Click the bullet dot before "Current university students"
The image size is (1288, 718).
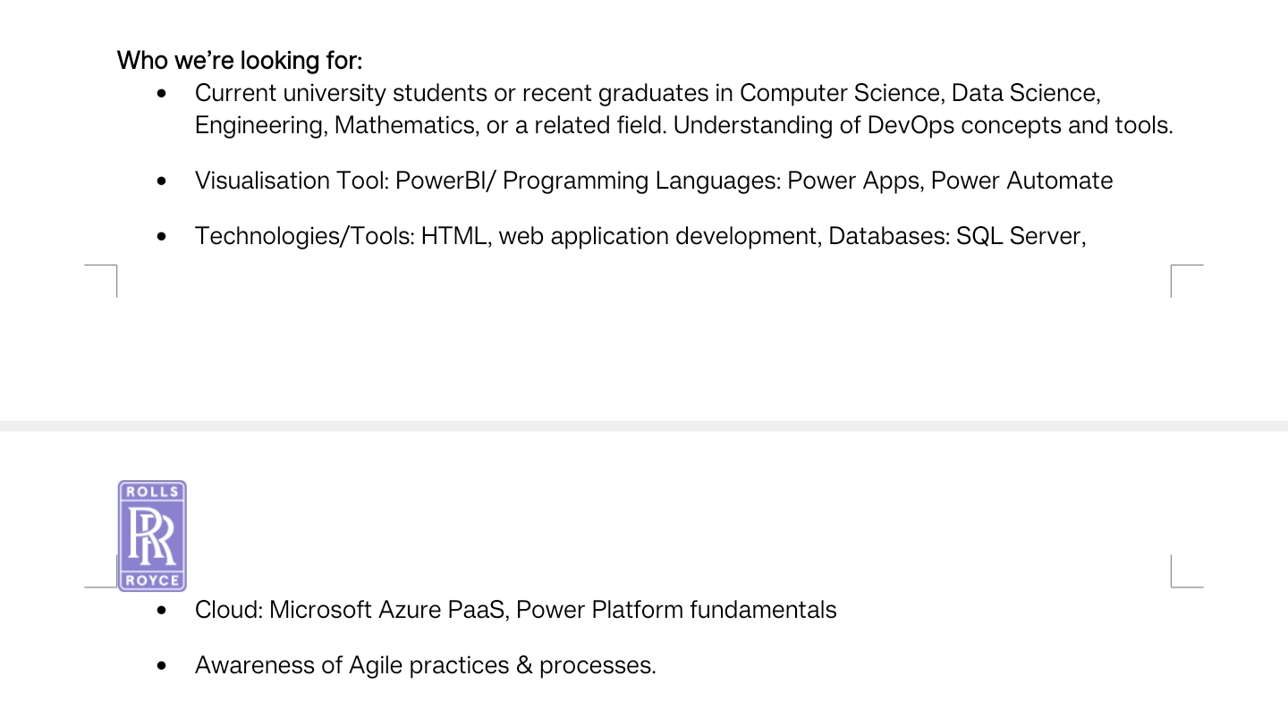click(161, 93)
